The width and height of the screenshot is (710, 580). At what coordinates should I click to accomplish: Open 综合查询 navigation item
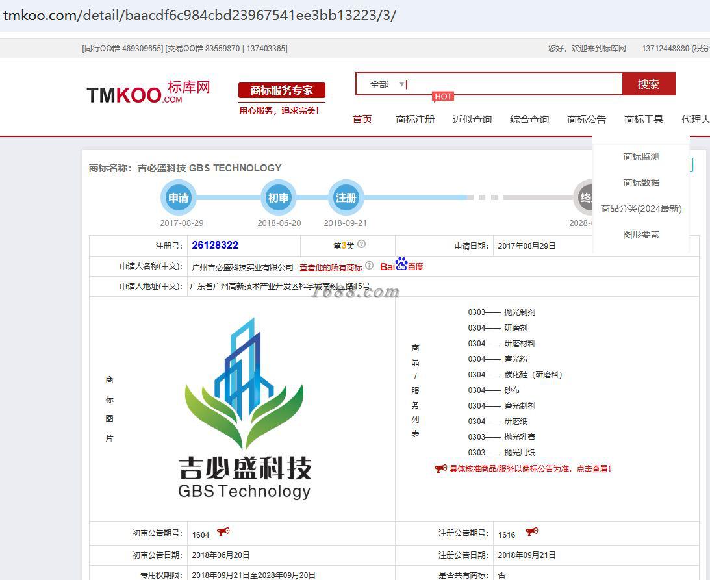[529, 119]
